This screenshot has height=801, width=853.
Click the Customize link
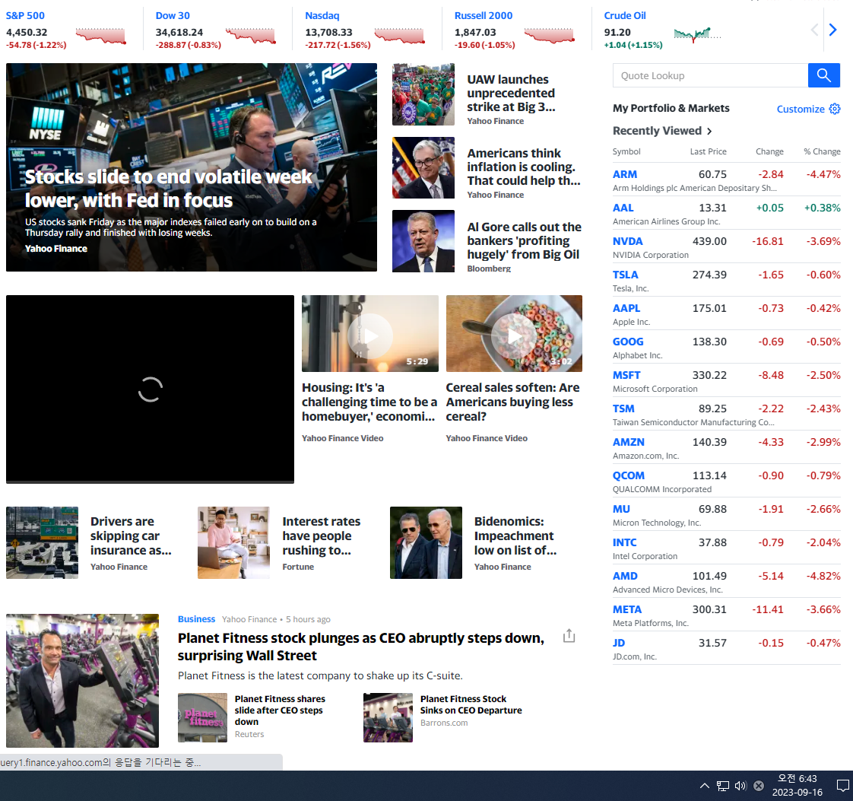801,109
